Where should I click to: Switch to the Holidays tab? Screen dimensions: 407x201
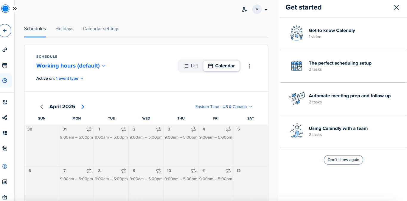[x=64, y=29]
